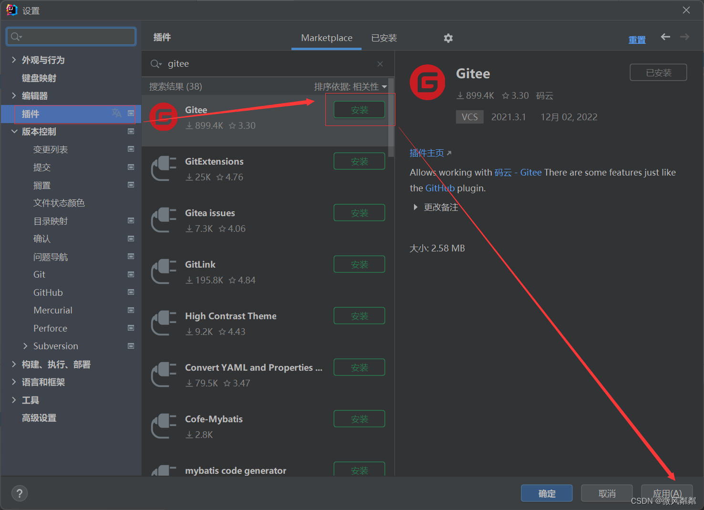Click the Convert YAML and Properties plugin icon
704x510 pixels.
tap(164, 374)
